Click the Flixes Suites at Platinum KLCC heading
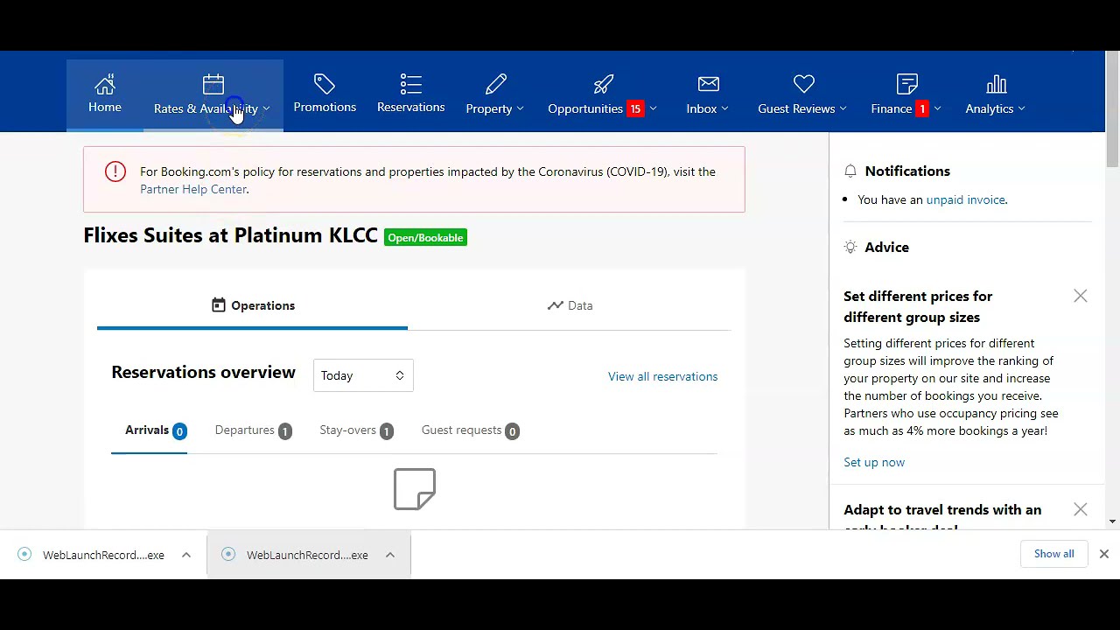The height and width of the screenshot is (630, 1120). pyautogui.click(x=230, y=235)
